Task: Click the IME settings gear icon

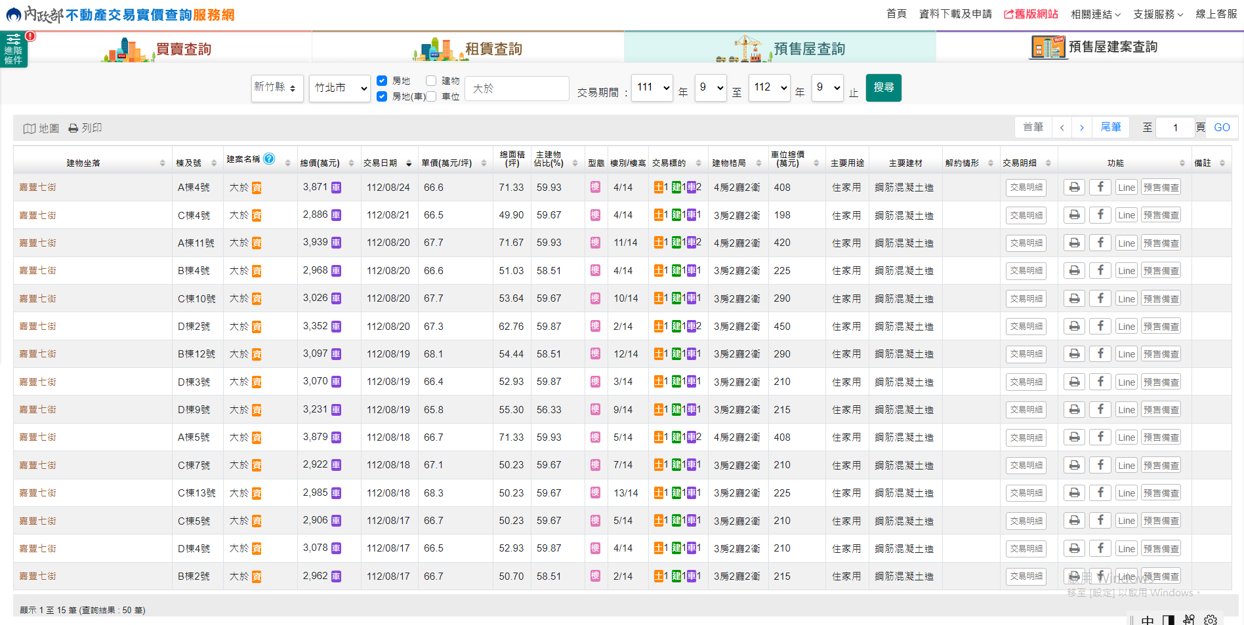Action: [1211, 620]
